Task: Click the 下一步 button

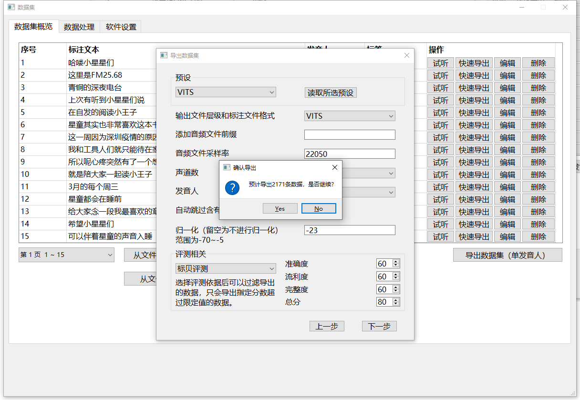Action: click(379, 326)
